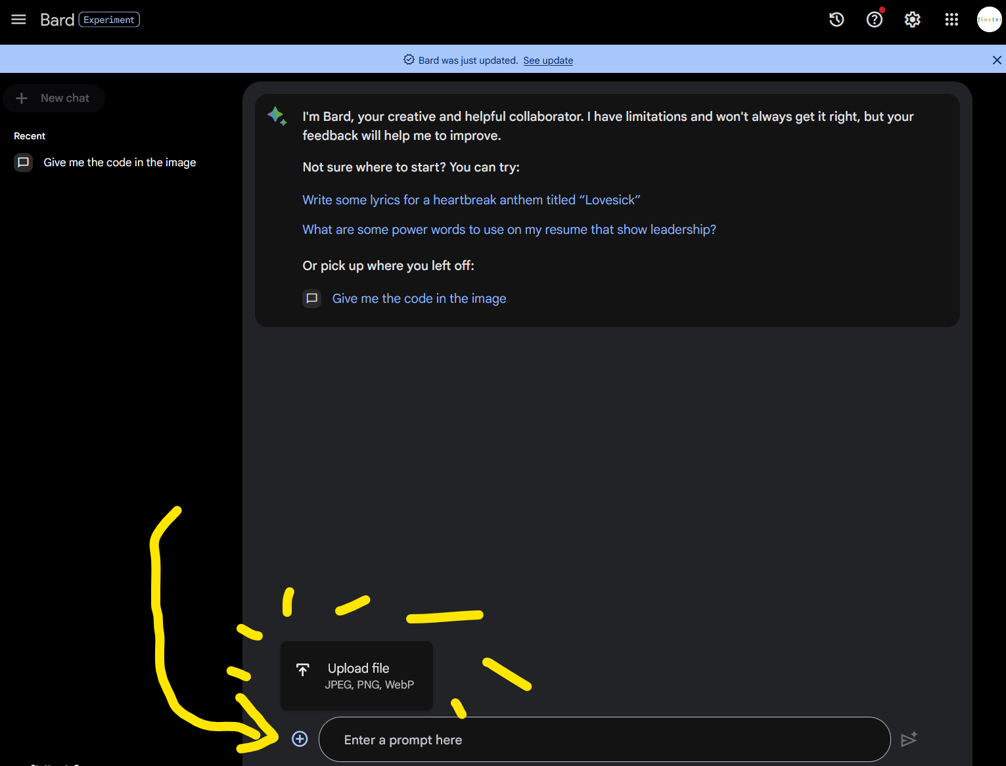1006x766 pixels.
Task: Click the send prompt arrow icon
Action: pos(909,739)
